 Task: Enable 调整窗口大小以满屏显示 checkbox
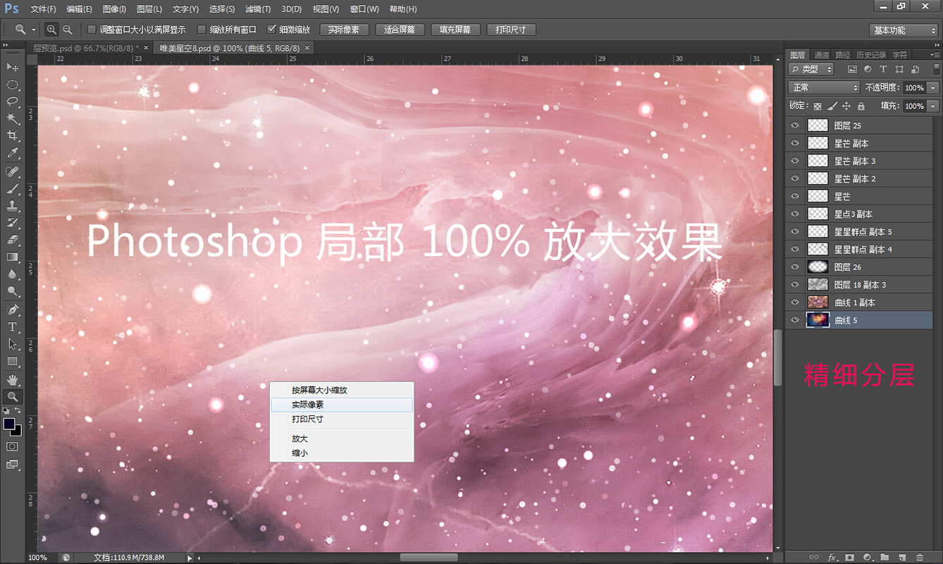coord(92,30)
